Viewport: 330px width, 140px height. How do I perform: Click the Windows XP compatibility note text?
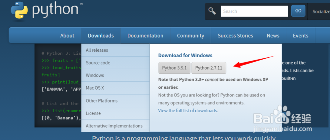click(x=213, y=83)
